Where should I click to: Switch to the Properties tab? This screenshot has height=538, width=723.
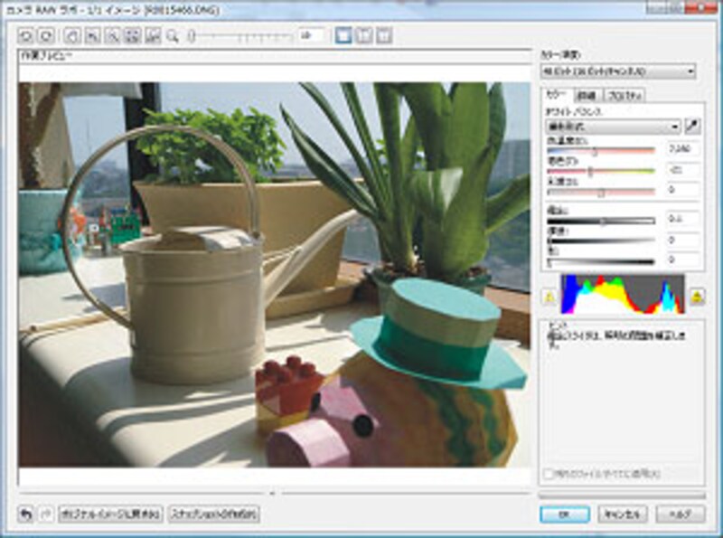pyautogui.click(x=624, y=96)
